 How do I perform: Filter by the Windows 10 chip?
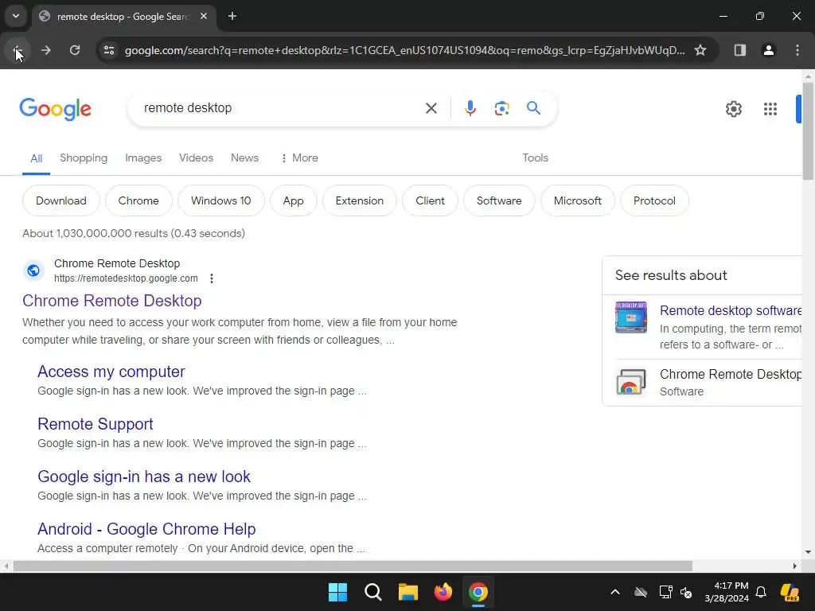click(221, 200)
